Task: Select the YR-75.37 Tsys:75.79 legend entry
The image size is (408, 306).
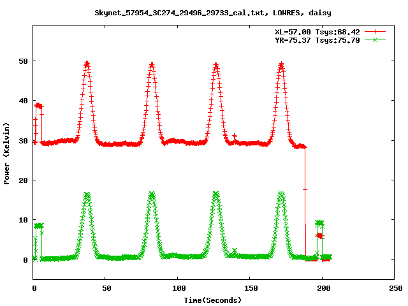Action: click(x=317, y=40)
